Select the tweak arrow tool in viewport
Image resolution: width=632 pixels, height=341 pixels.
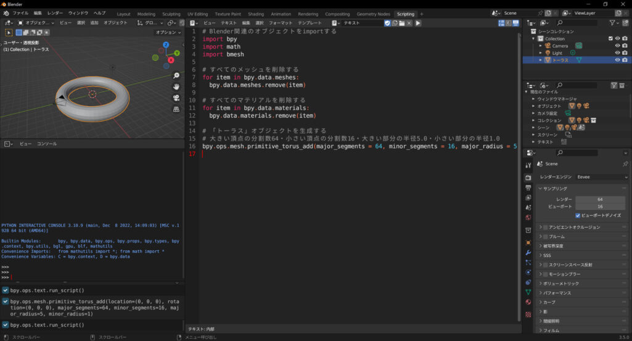9,32
